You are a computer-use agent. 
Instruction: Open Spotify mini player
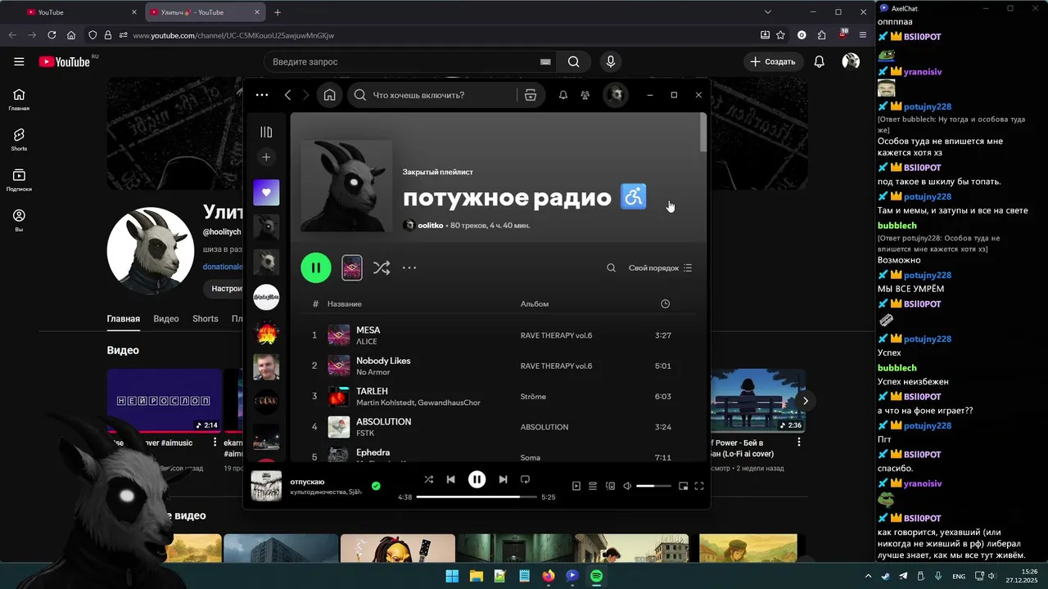(x=683, y=486)
